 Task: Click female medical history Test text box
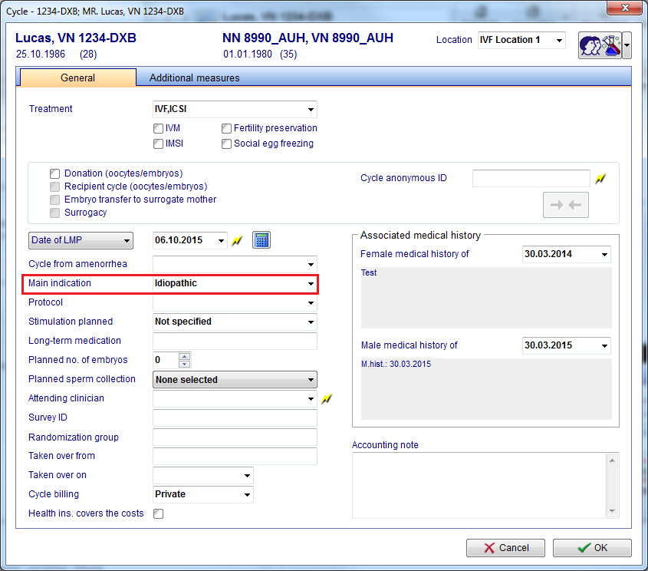click(486, 298)
